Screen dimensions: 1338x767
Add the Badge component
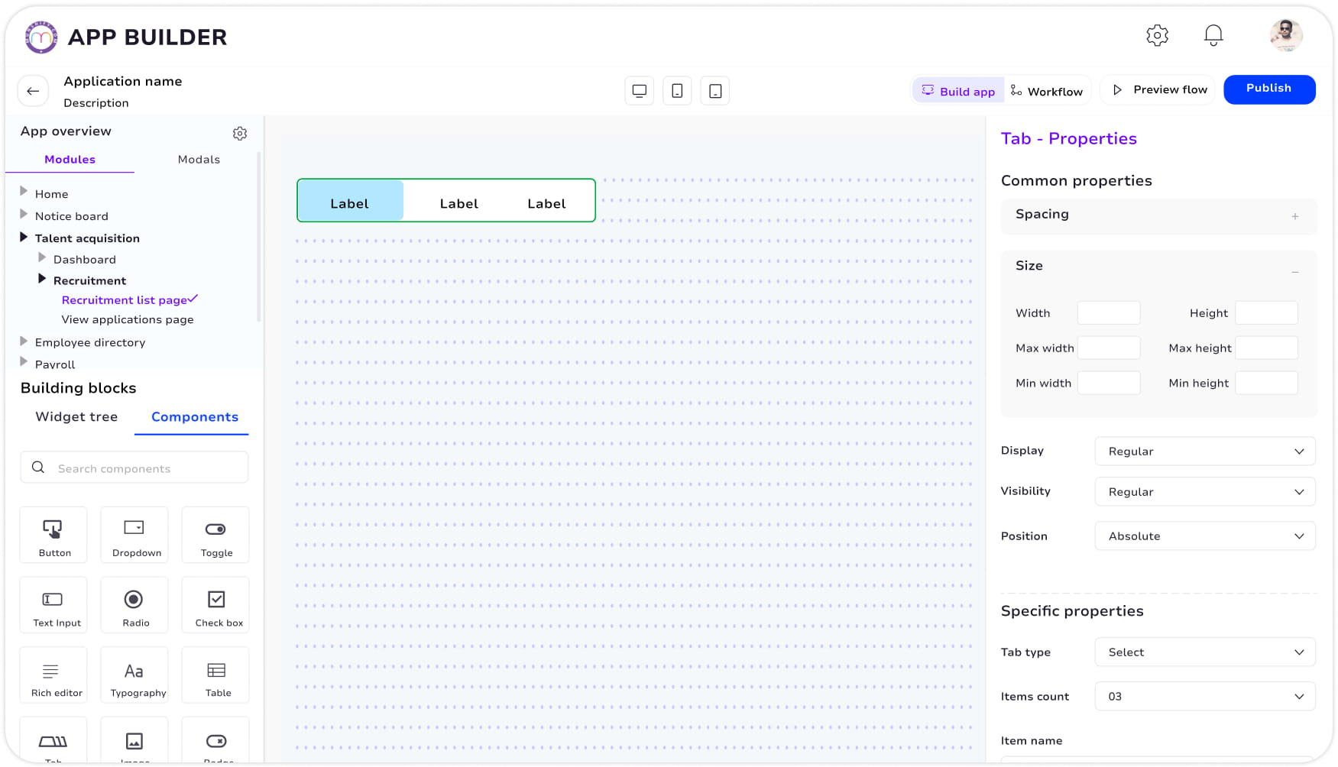click(x=215, y=740)
